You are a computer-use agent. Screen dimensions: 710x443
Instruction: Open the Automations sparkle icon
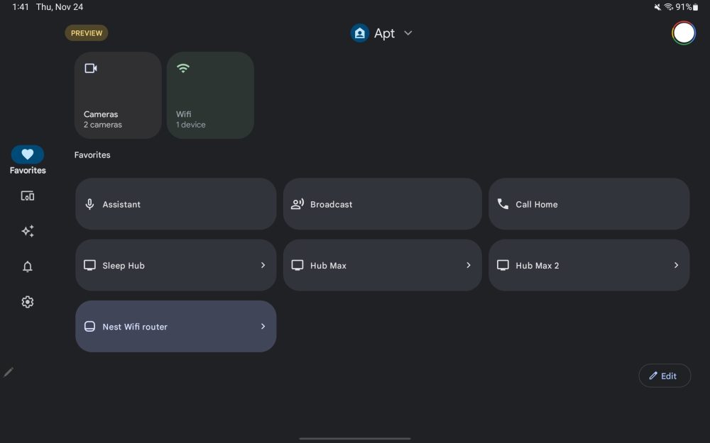(28, 232)
